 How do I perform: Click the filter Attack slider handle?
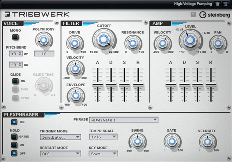98,85
